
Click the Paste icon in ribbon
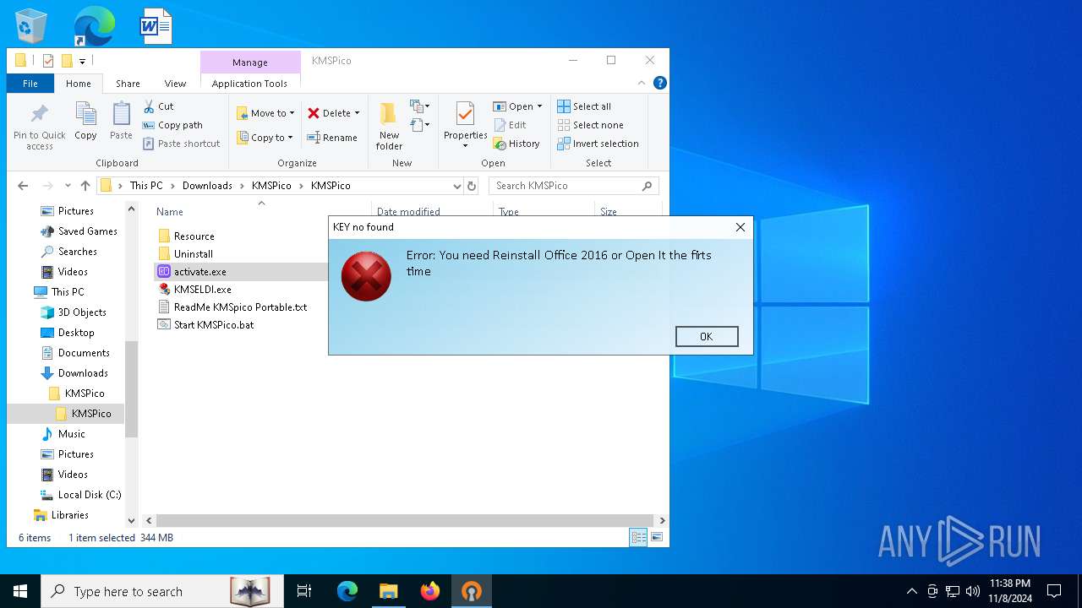pos(121,121)
